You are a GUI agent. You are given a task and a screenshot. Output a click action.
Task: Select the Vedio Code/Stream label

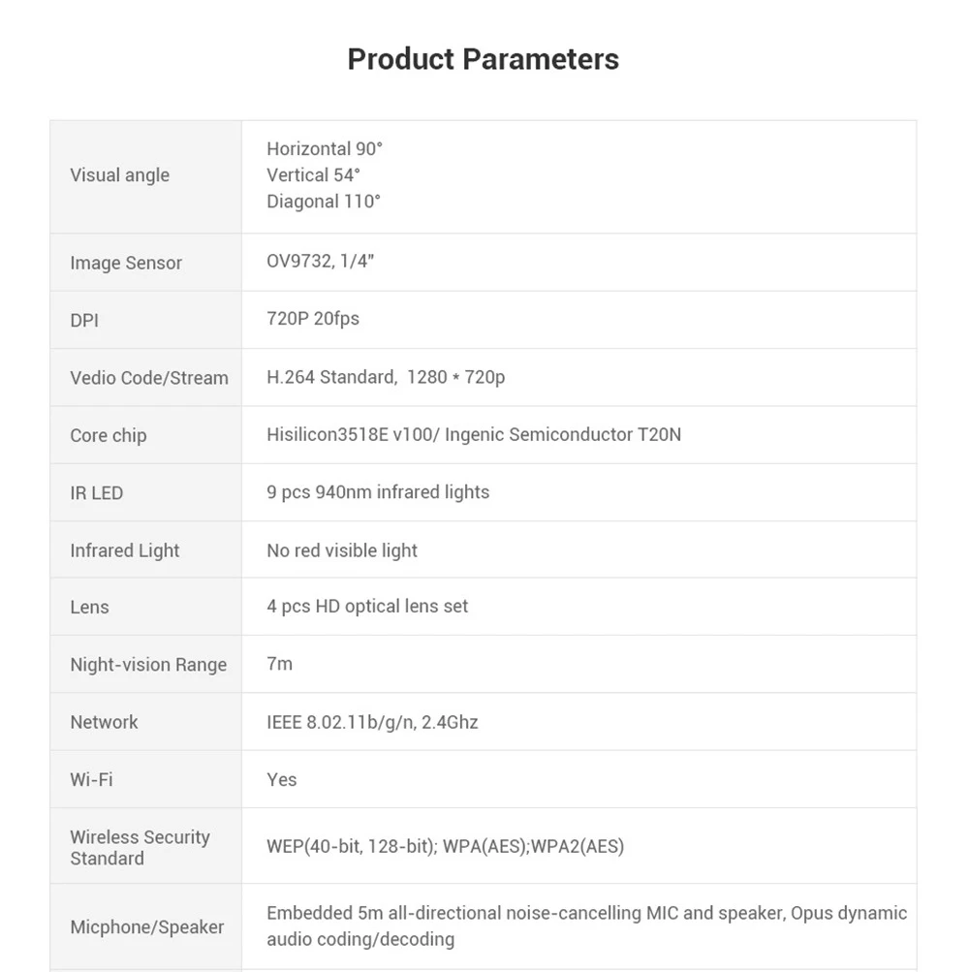click(x=149, y=378)
